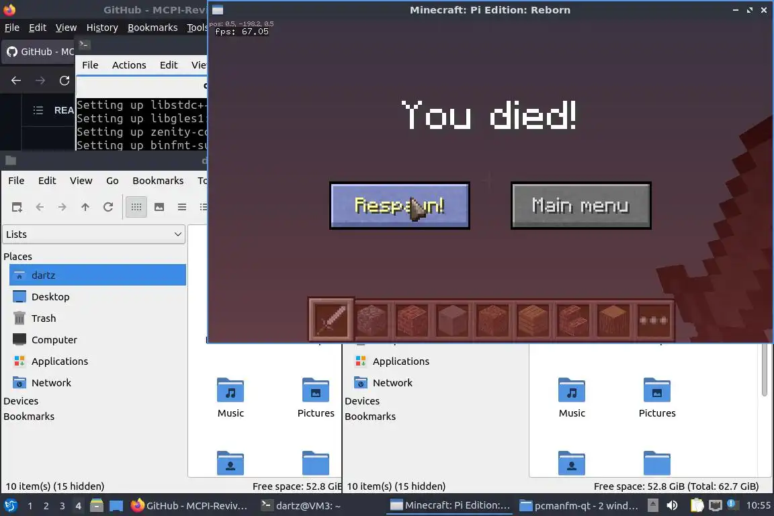Open Edit menu in file manager
774x516 pixels.
(47, 180)
